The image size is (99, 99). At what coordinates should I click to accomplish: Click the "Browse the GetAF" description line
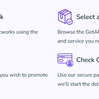coord(78,32)
